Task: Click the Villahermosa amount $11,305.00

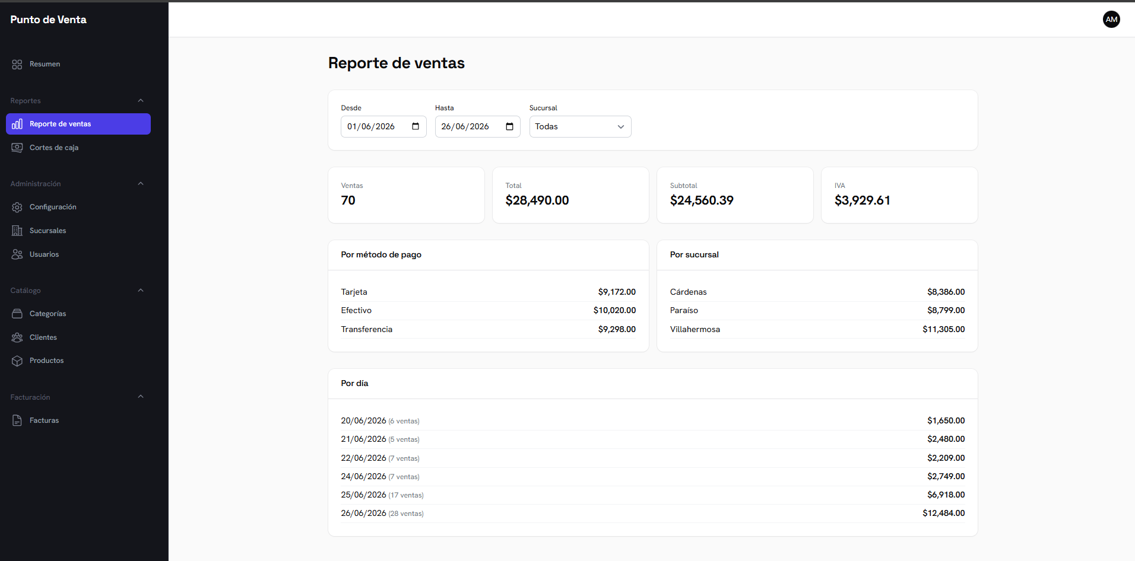Action: [x=944, y=329]
